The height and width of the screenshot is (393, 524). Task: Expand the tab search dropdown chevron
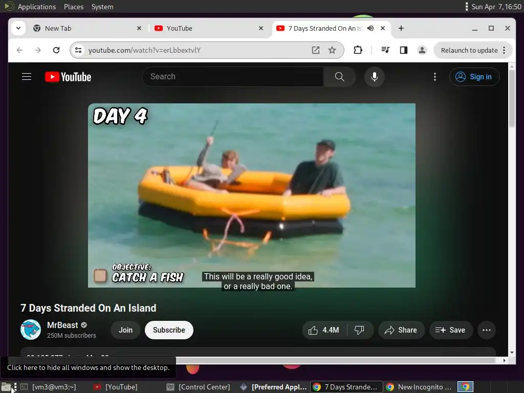pyautogui.click(x=18, y=29)
